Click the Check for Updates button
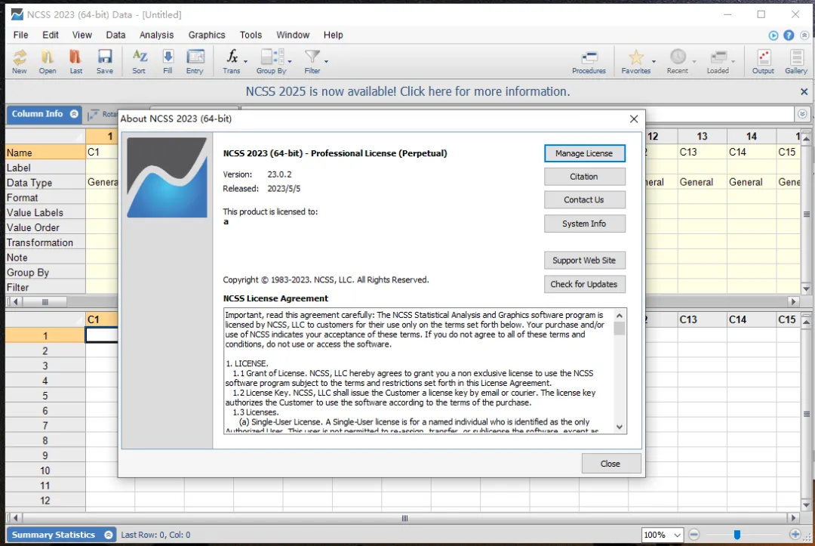The height and width of the screenshot is (546, 815). click(x=584, y=285)
